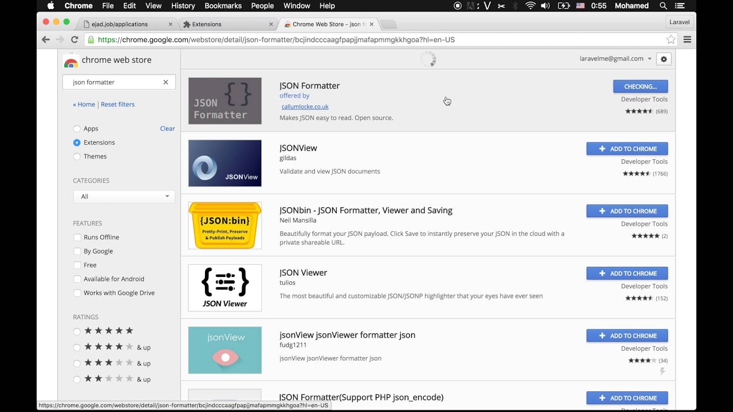The image size is (733, 412).
Task: Bookmark this page with the star icon
Action: point(671,39)
